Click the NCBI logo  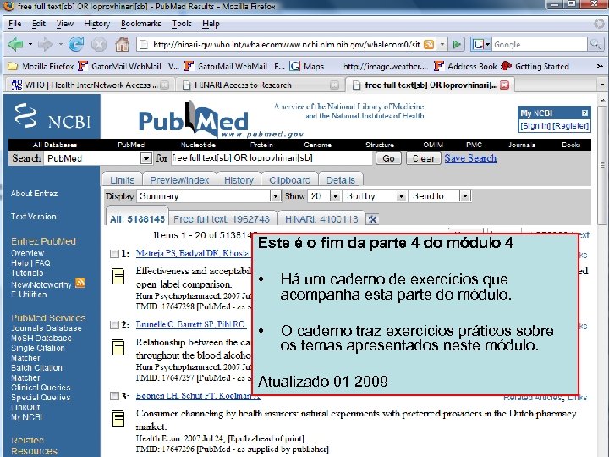click(52, 117)
